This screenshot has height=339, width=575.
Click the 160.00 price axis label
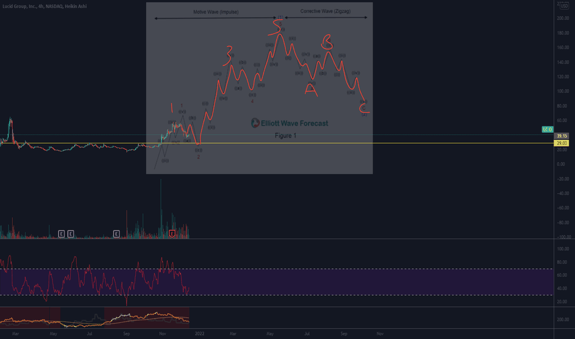563,47
